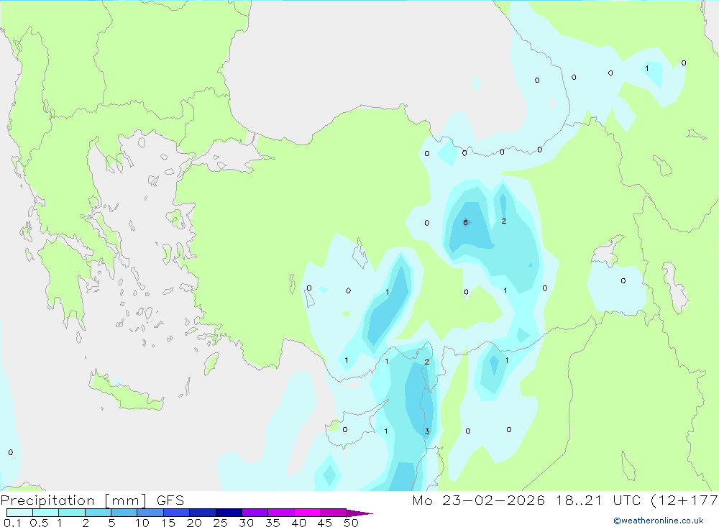Screen dimensions: 719x527
Task: Select the 2–5 mm legend color swatch
Action: (98, 513)
